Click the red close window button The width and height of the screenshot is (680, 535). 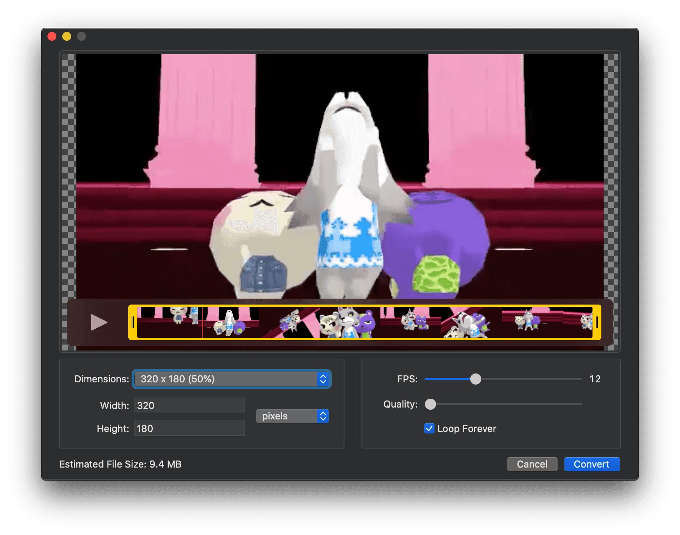tap(52, 36)
